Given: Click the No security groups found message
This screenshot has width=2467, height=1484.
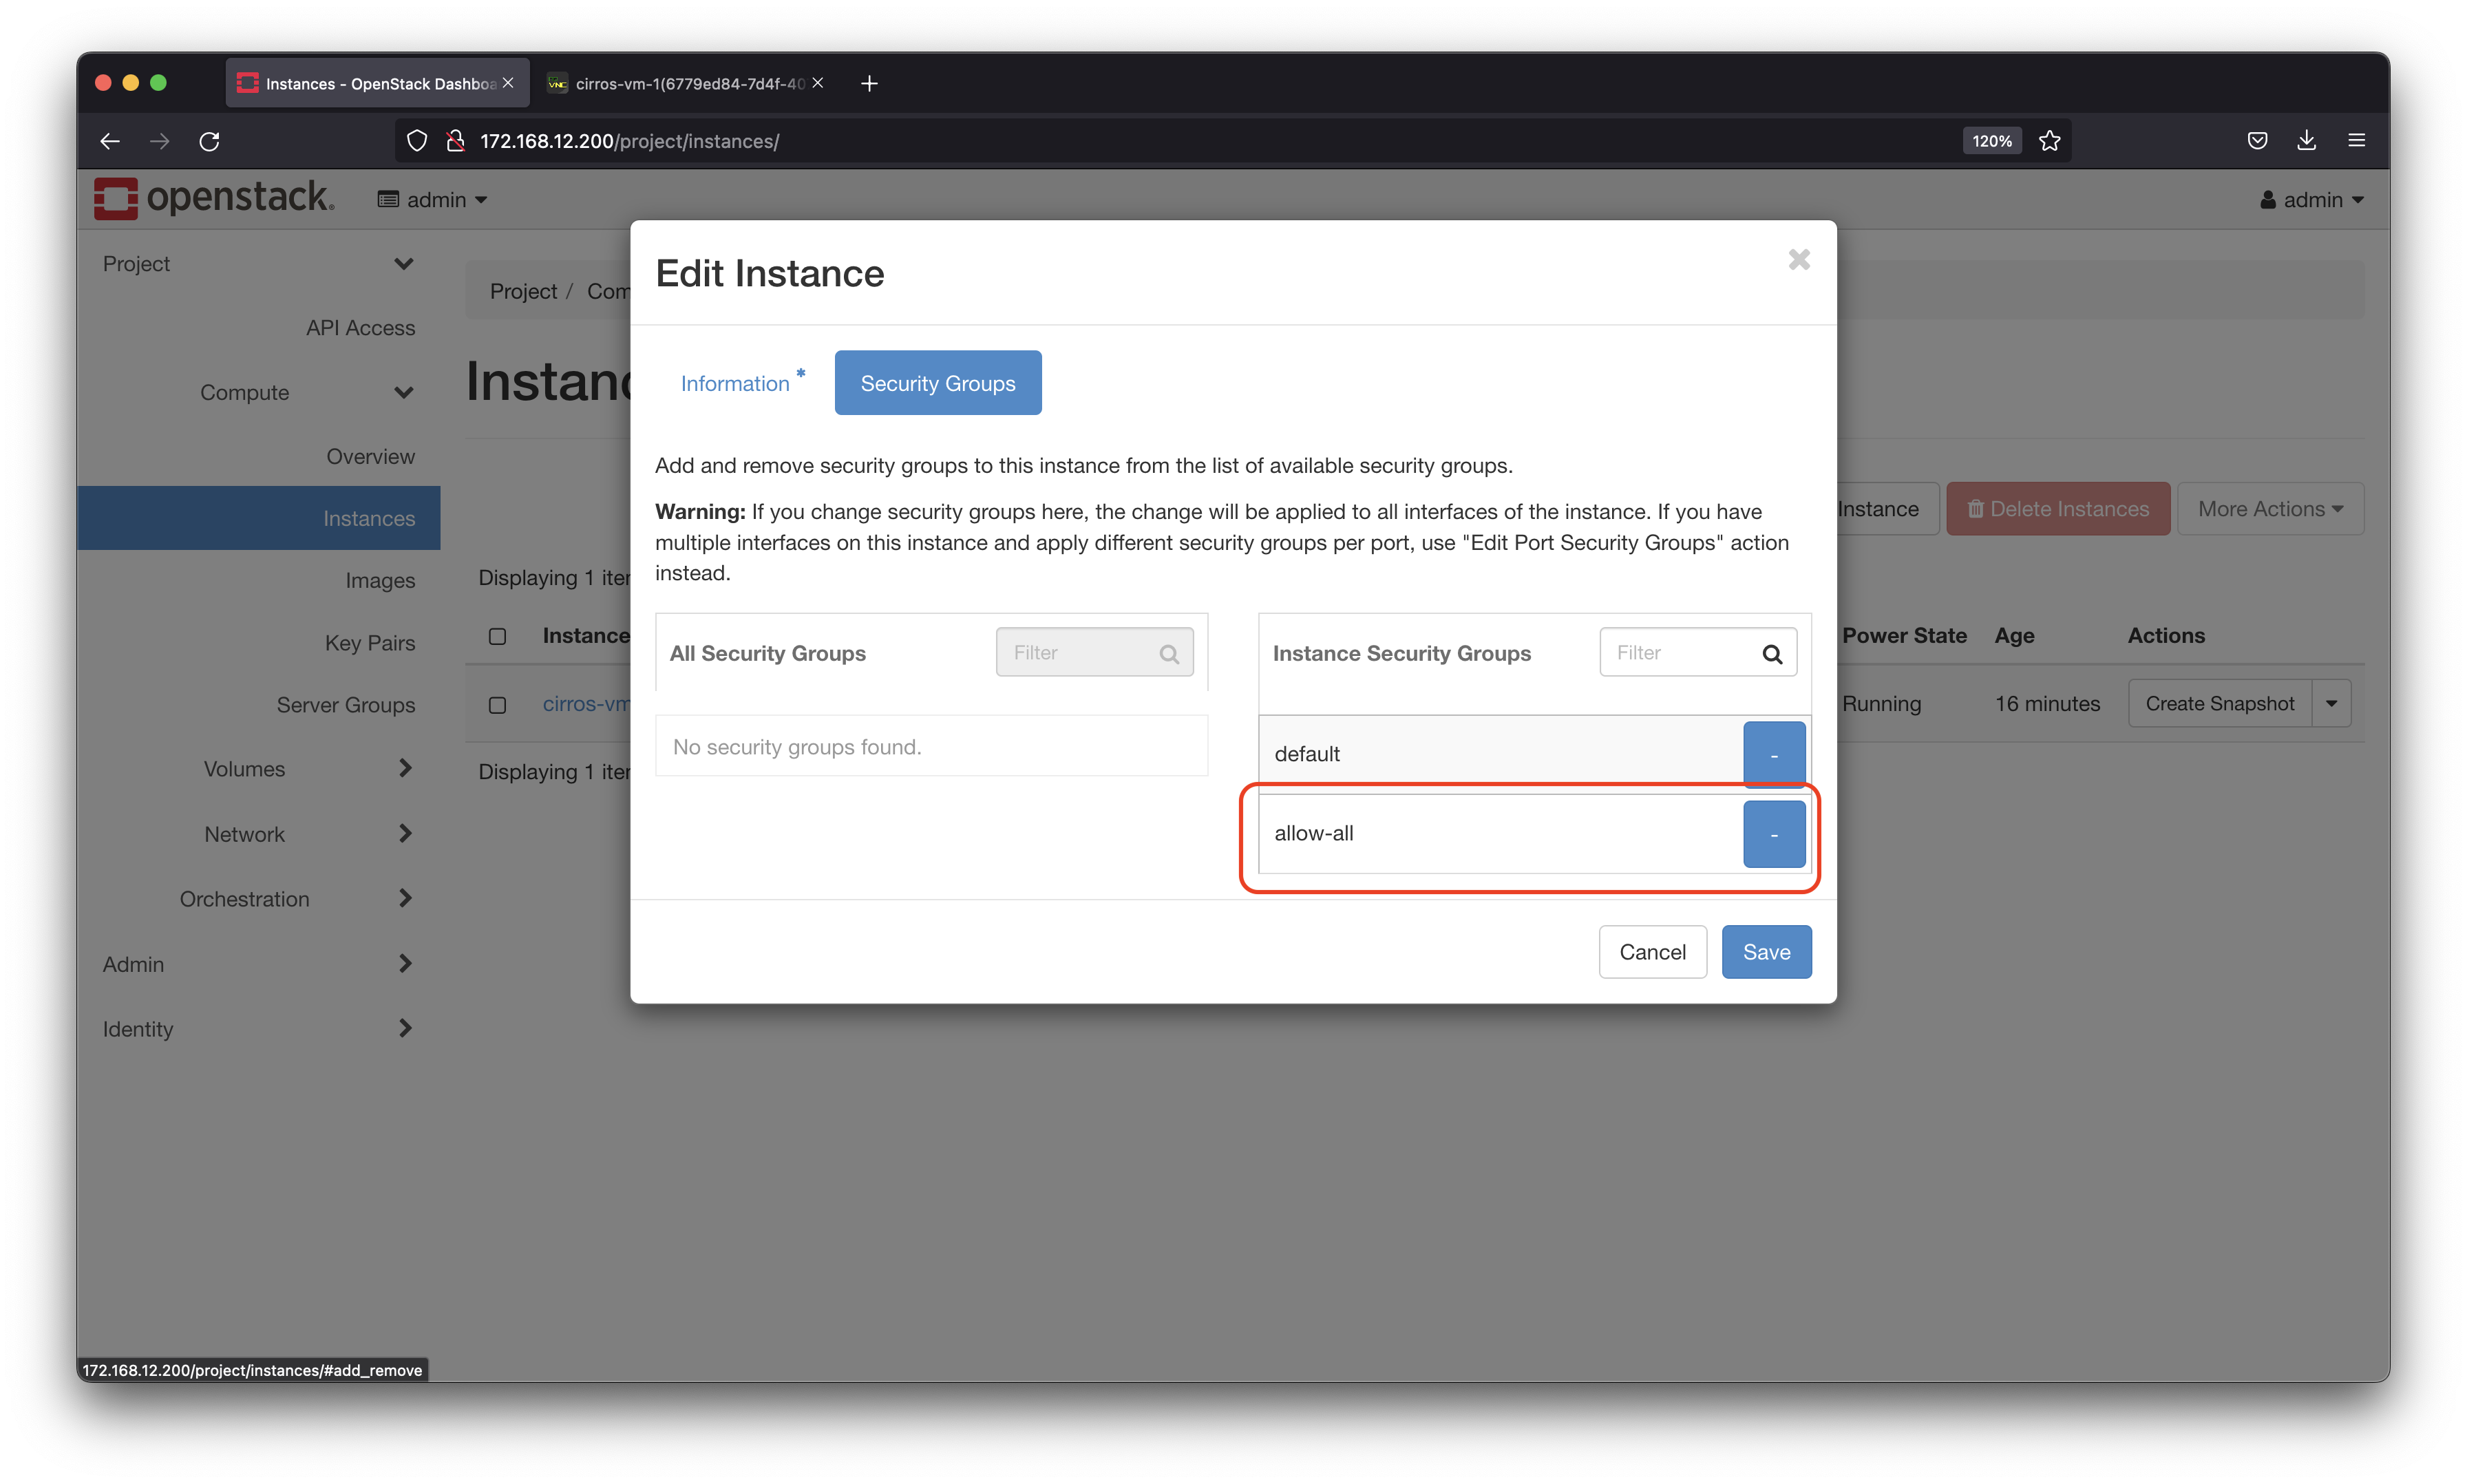Looking at the screenshot, I should (x=797, y=747).
